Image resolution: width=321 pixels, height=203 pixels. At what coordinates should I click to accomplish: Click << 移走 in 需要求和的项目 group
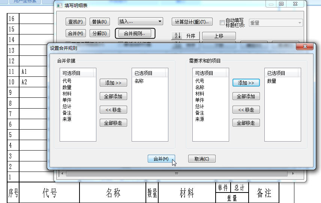(246, 110)
